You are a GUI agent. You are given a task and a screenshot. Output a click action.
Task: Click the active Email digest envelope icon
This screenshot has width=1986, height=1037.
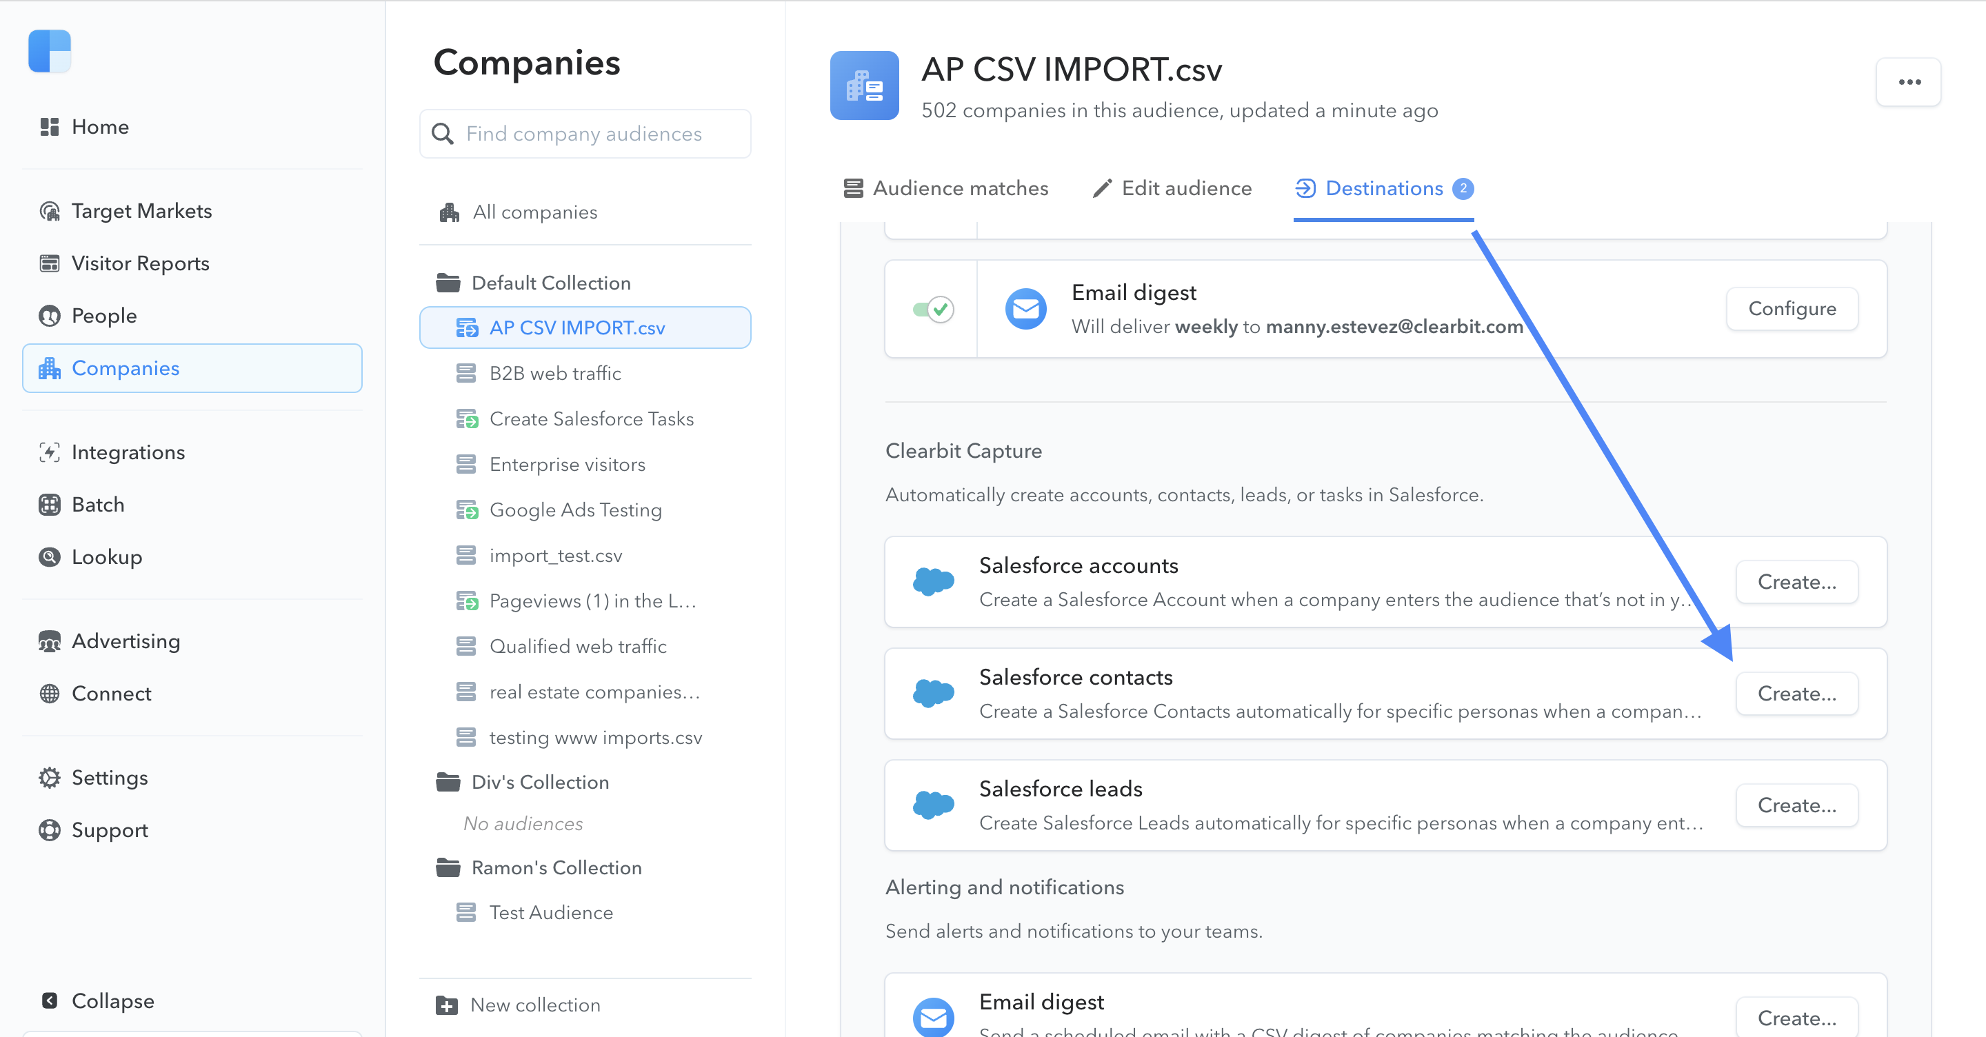point(1025,309)
